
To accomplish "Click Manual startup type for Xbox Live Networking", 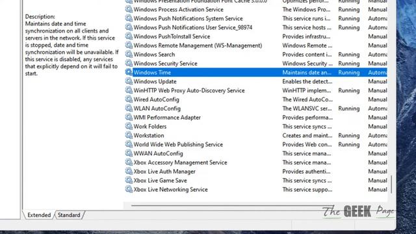I will (378, 189).
